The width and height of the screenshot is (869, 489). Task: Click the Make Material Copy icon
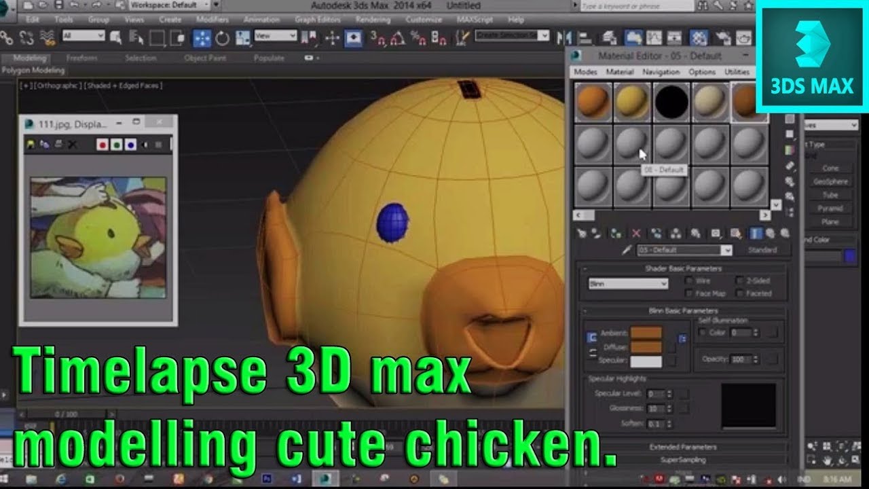(656, 233)
